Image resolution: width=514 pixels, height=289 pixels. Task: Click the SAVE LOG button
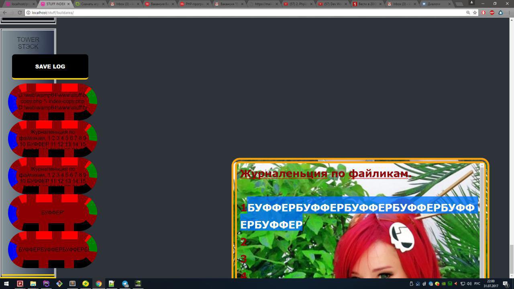pyautogui.click(x=50, y=66)
